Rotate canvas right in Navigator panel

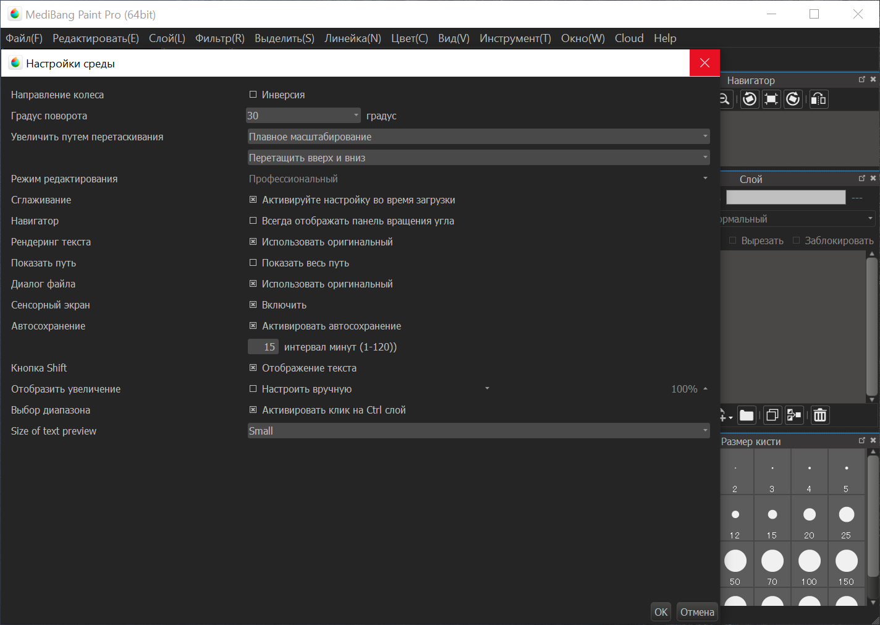coord(793,99)
